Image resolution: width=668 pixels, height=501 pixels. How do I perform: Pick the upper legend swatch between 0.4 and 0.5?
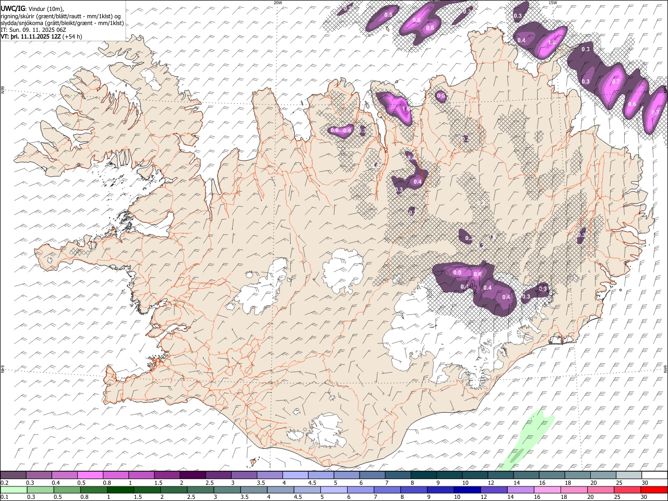pyautogui.click(x=65, y=475)
